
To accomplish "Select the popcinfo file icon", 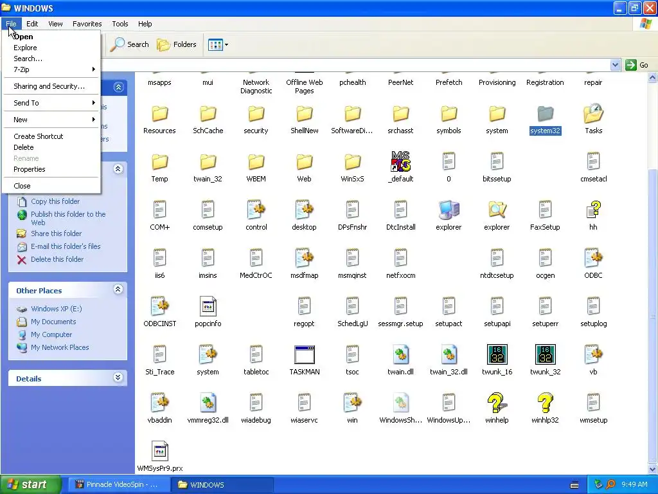I will click(x=208, y=306).
